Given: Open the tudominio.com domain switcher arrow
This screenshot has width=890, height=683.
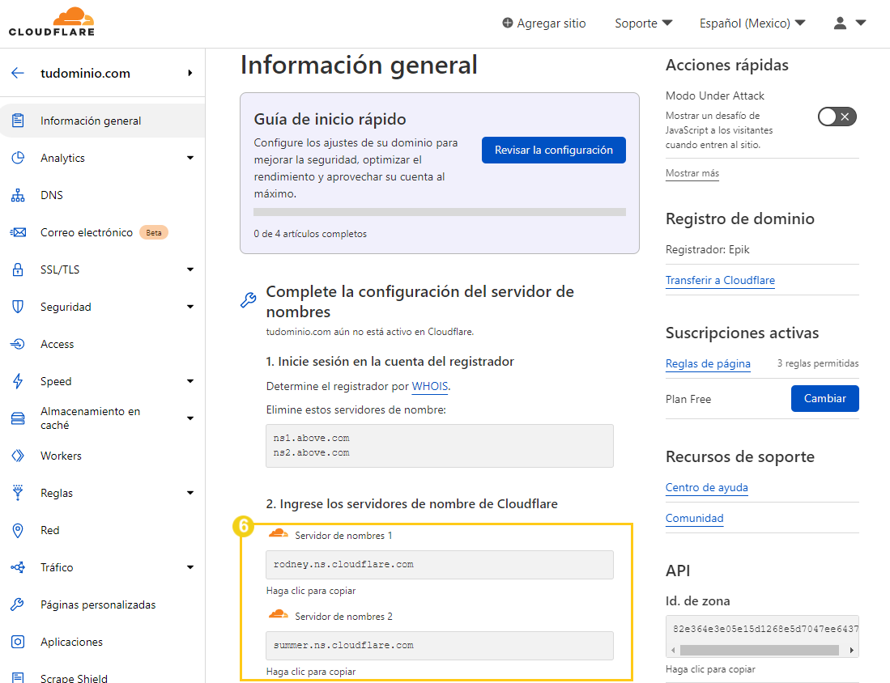Looking at the screenshot, I should point(190,73).
